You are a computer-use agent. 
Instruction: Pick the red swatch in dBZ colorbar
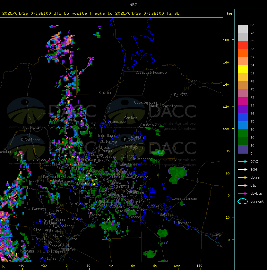(243, 45)
